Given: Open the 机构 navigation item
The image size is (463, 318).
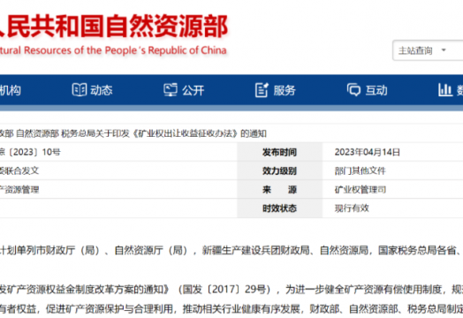Looking at the screenshot, I should [11, 90].
